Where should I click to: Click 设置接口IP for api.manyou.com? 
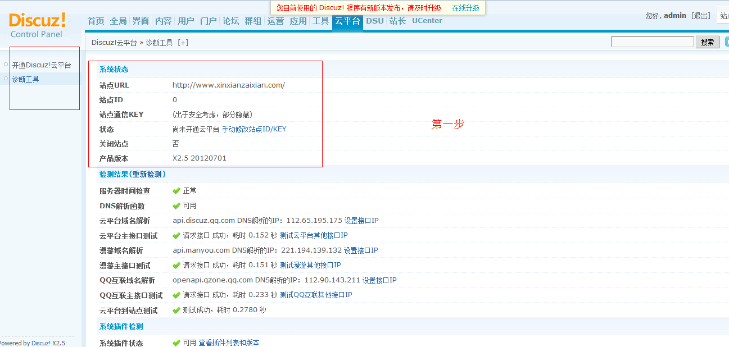pyautogui.click(x=361, y=250)
